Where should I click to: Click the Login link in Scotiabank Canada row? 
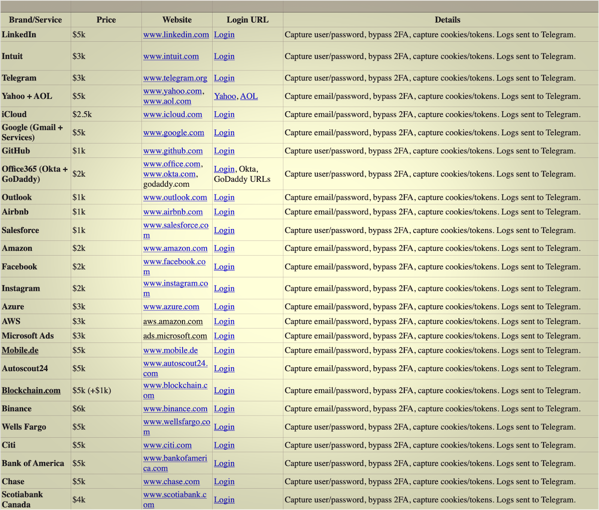point(224,500)
